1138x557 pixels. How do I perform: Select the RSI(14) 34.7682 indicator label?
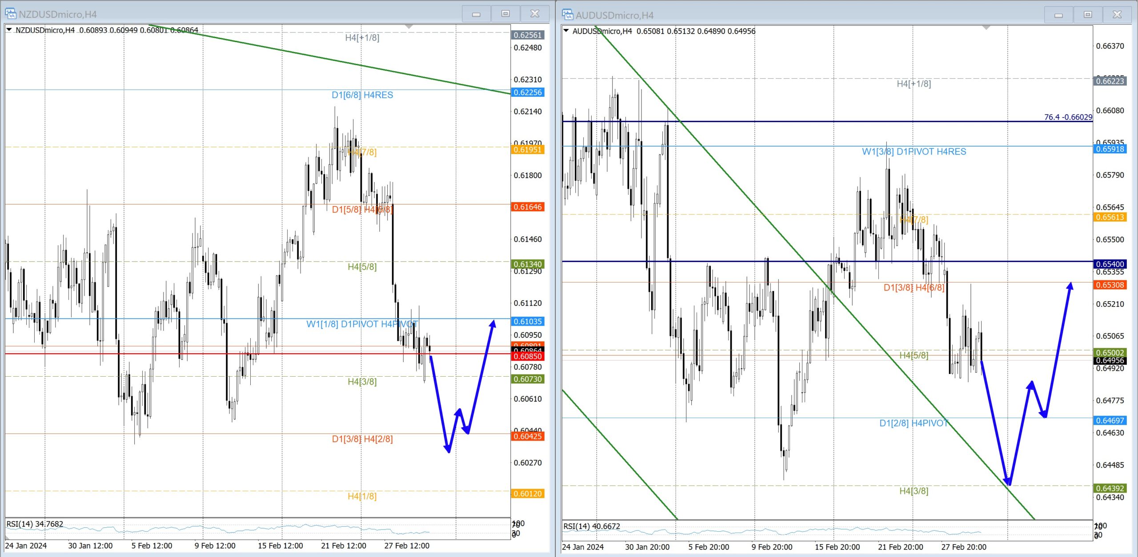click(x=35, y=524)
